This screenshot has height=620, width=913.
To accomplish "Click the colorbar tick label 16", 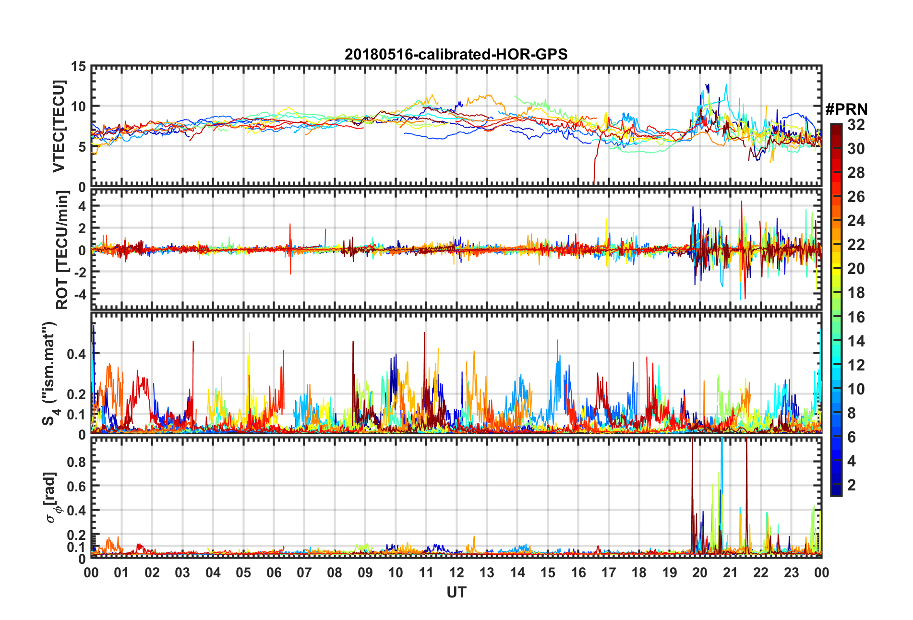I will [856, 317].
